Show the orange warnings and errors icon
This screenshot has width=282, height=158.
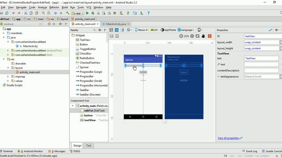tap(210, 36)
